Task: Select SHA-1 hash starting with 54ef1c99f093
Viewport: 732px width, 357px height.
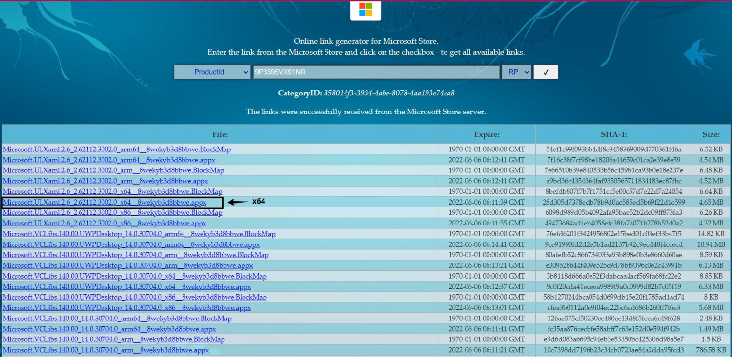Action: pyautogui.click(x=614, y=150)
